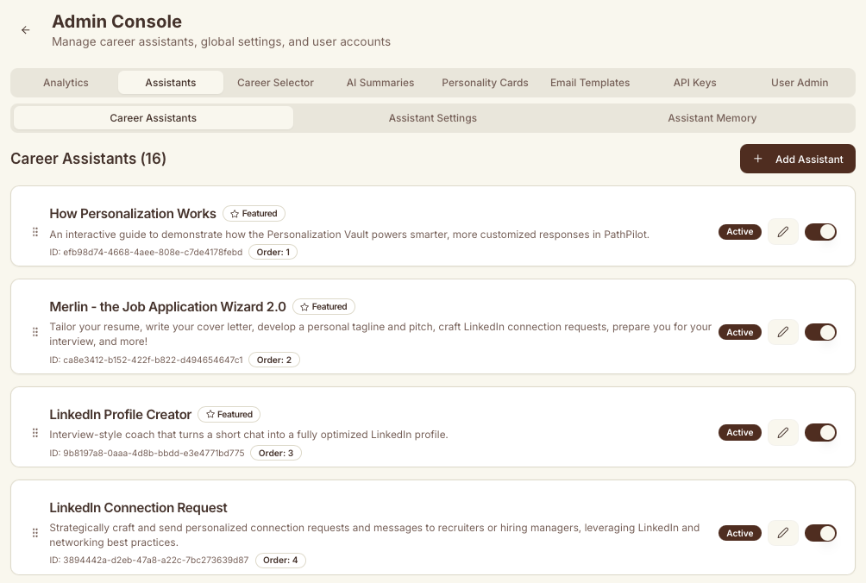Edit the LinkedIn Connection Request assistant
The height and width of the screenshot is (583, 866).
click(x=782, y=534)
